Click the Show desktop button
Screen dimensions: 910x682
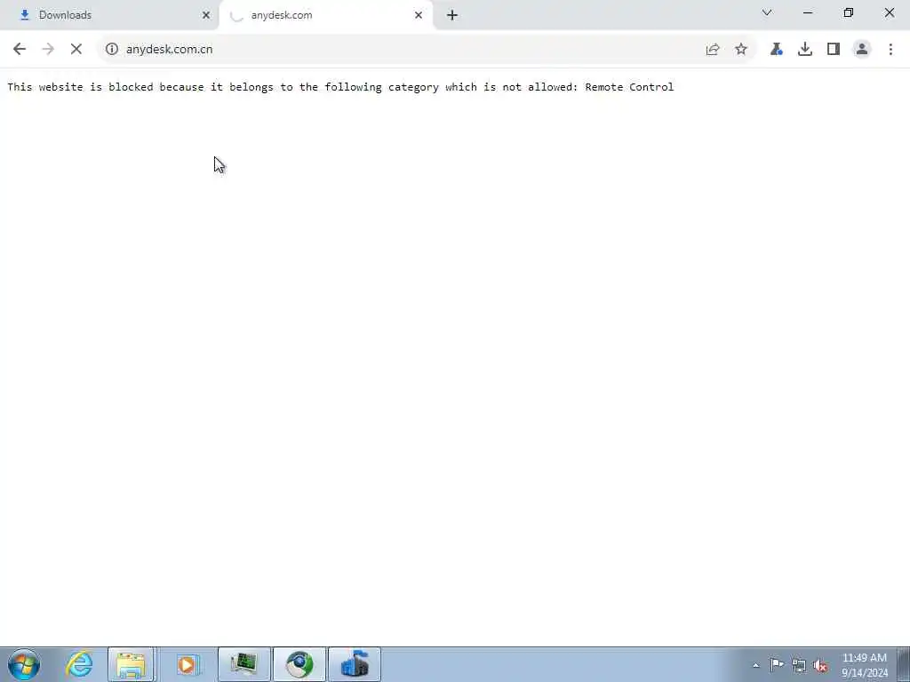click(904, 664)
